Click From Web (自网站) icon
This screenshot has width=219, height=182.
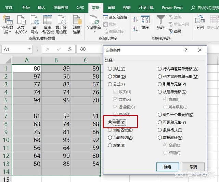point(35,20)
